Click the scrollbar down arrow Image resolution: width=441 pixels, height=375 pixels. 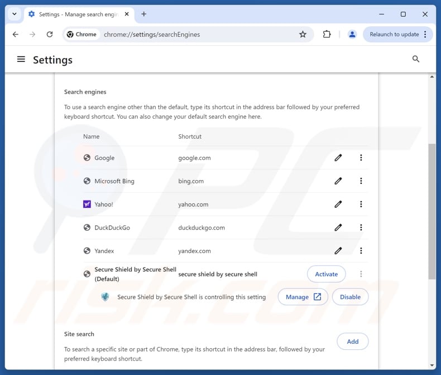click(432, 366)
